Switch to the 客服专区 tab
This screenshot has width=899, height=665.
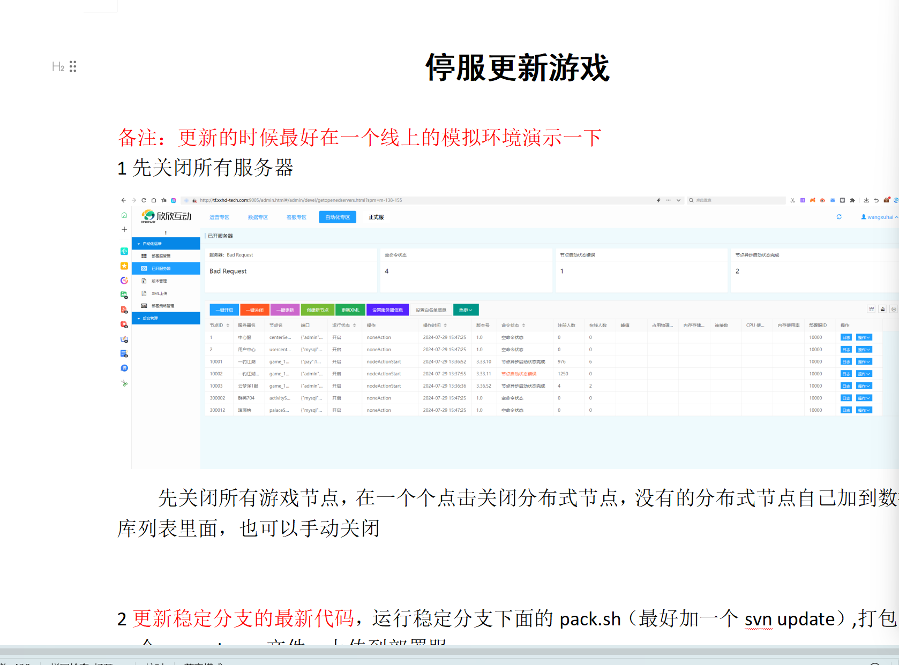click(296, 217)
